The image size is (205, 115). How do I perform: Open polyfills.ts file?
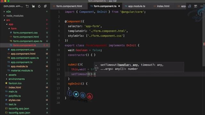[14, 96]
